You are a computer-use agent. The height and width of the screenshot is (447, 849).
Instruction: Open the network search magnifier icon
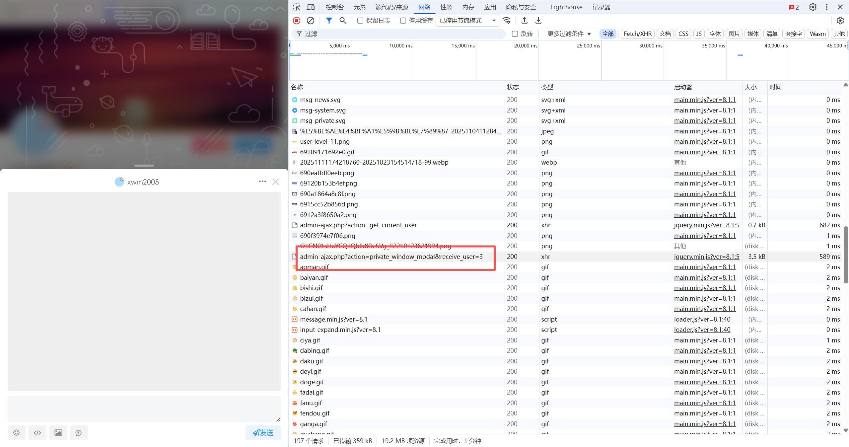pos(343,21)
